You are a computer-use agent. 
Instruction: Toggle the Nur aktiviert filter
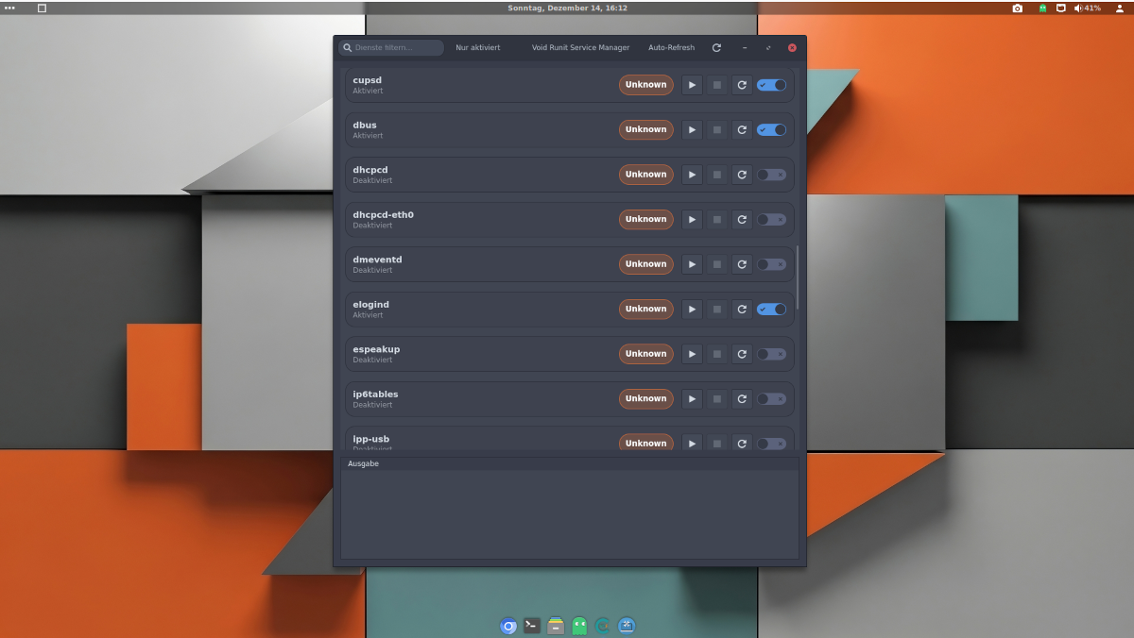point(477,47)
